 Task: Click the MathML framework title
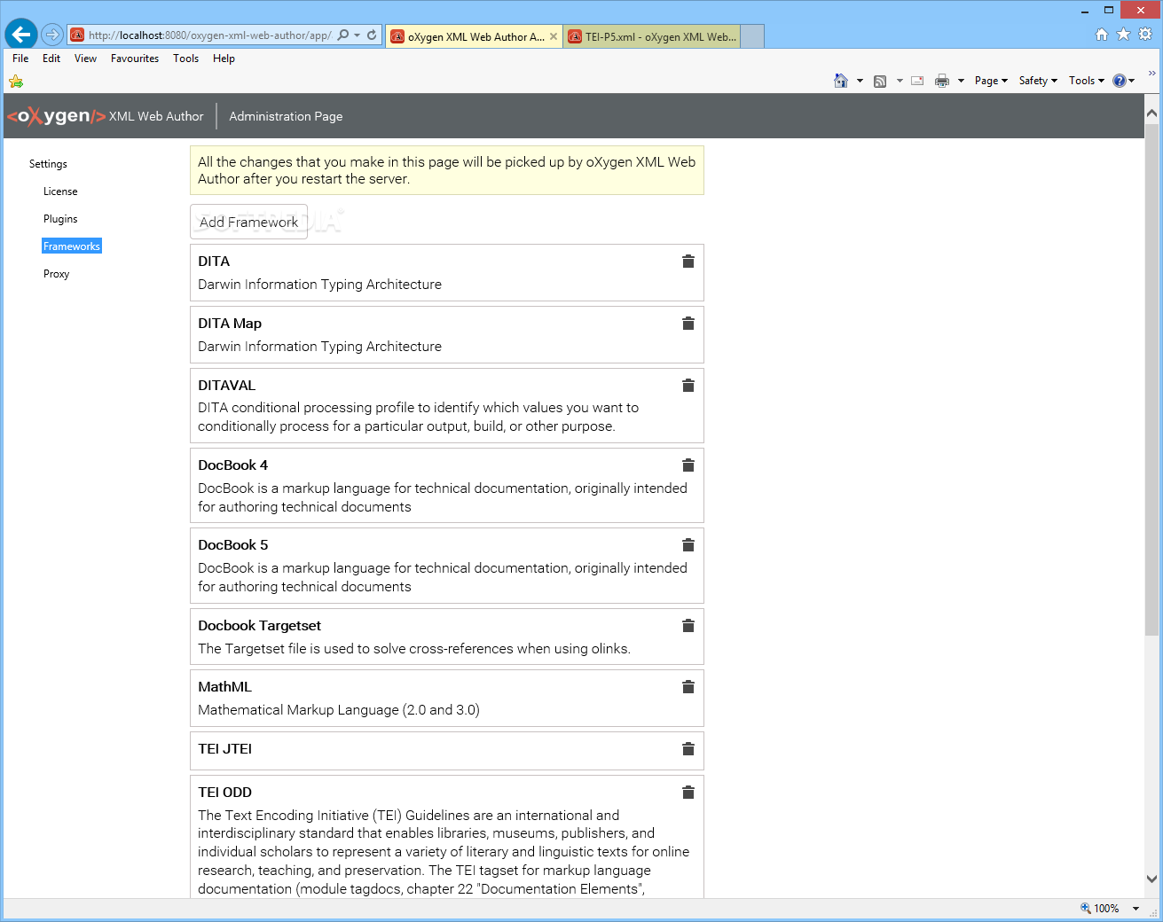pos(225,687)
